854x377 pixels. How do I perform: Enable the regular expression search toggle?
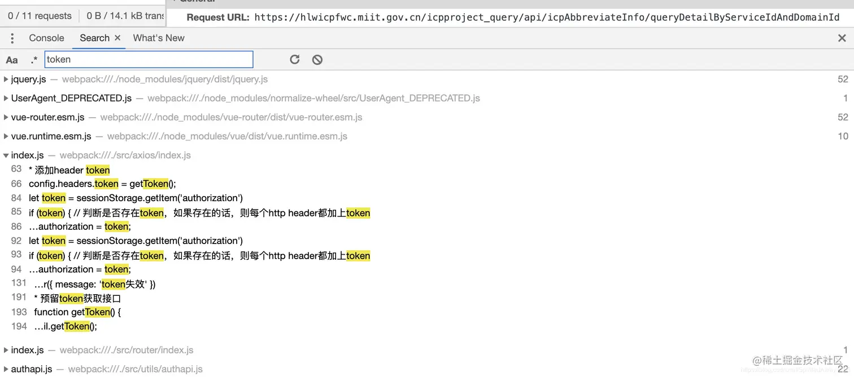[33, 59]
